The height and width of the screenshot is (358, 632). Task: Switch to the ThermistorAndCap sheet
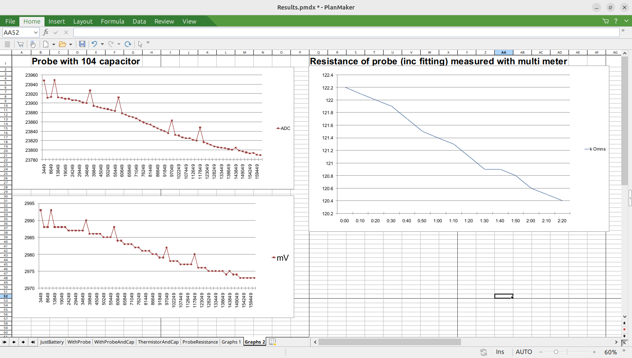(158, 342)
